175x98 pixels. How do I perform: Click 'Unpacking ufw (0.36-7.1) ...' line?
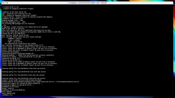click(12, 59)
